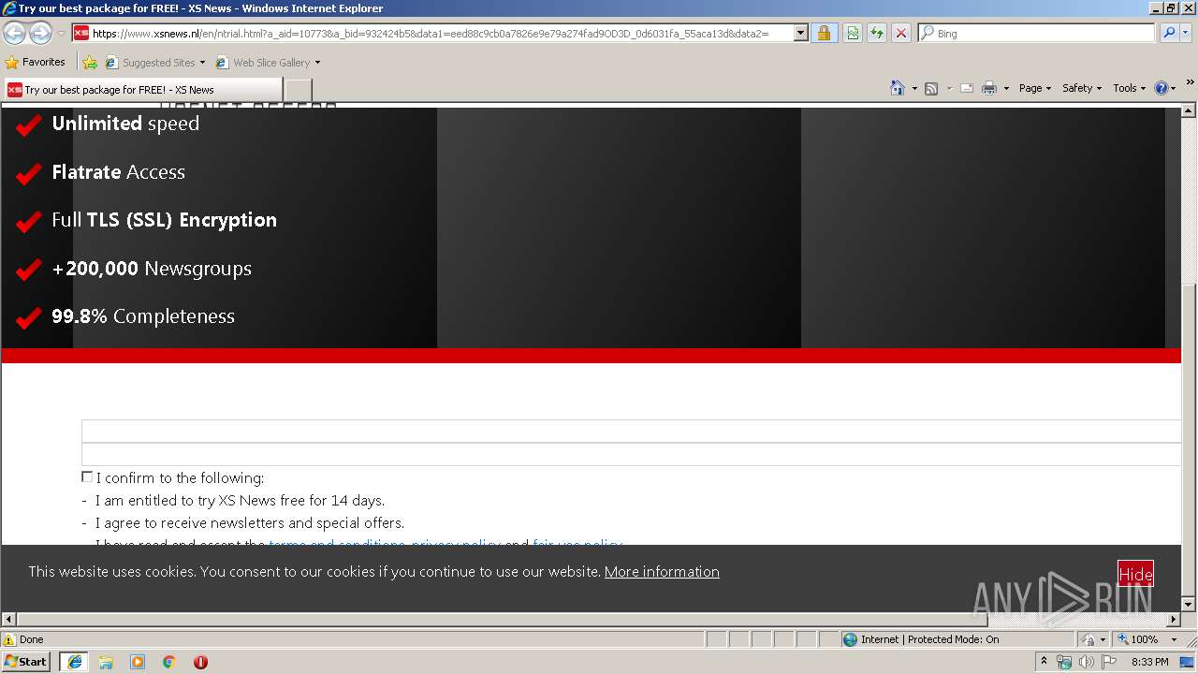The width and height of the screenshot is (1198, 674).
Task: Click the Refresh page icon
Action: point(877,33)
